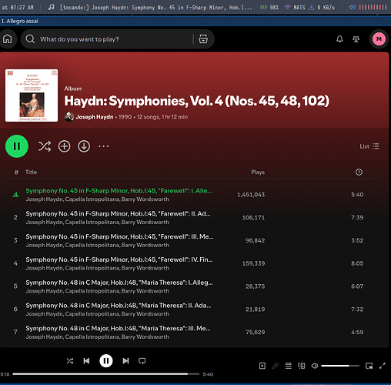Go to Spotify Home icon

8,39
